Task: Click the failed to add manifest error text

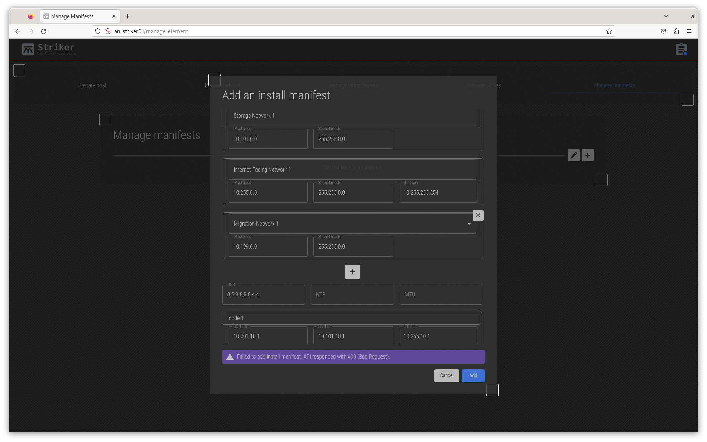Action: [313, 357]
